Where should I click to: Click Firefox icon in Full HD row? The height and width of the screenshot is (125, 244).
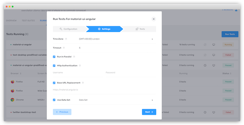click(x=12, y=82)
